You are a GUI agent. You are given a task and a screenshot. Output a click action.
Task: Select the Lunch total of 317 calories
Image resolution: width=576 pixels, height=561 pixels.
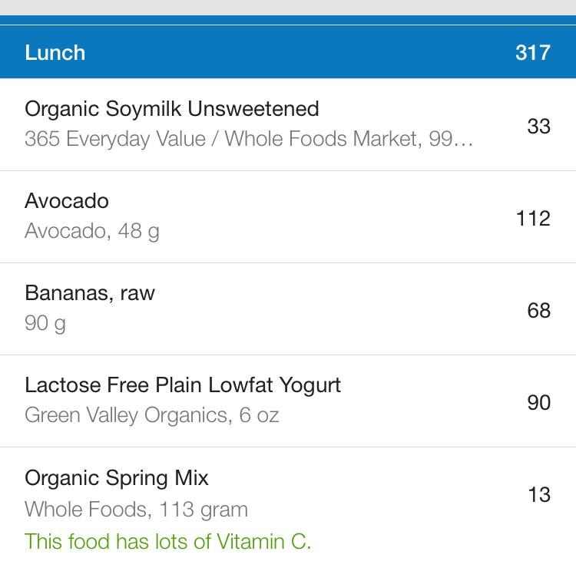532,53
